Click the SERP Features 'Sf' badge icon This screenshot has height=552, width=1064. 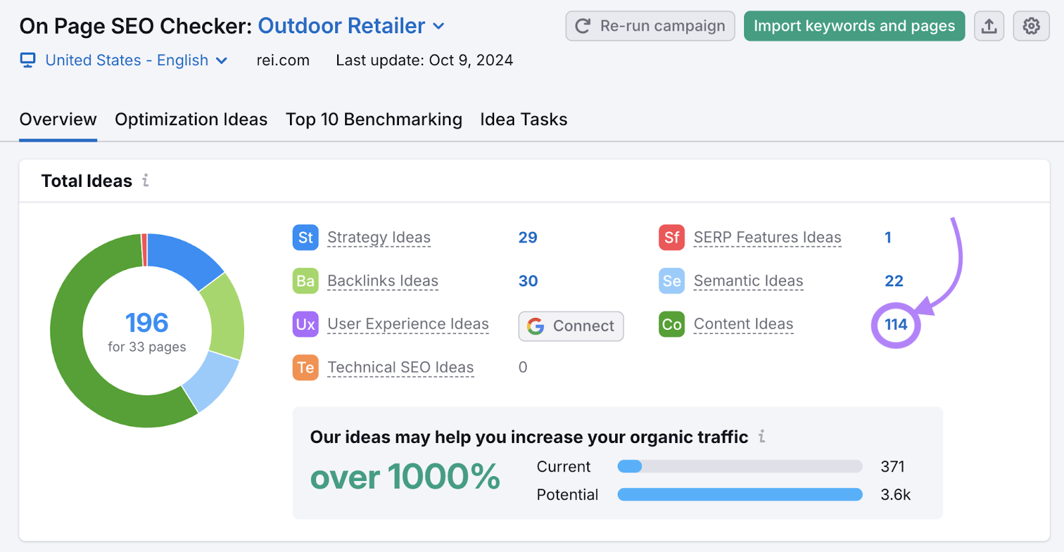click(x=672, y=237)
